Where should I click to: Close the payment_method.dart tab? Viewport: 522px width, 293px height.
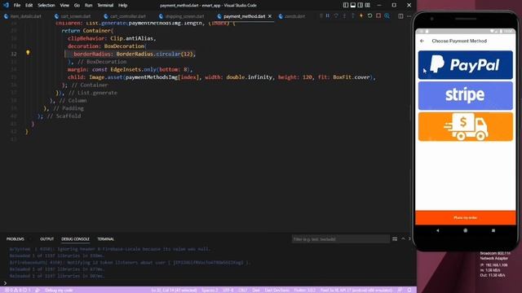(270, 16)
